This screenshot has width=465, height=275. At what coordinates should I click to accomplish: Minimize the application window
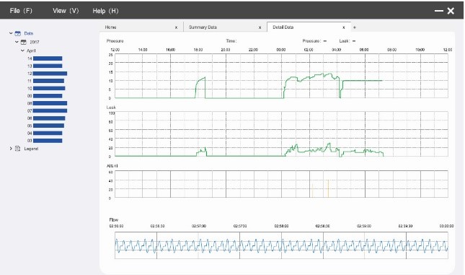pos(438,11)
